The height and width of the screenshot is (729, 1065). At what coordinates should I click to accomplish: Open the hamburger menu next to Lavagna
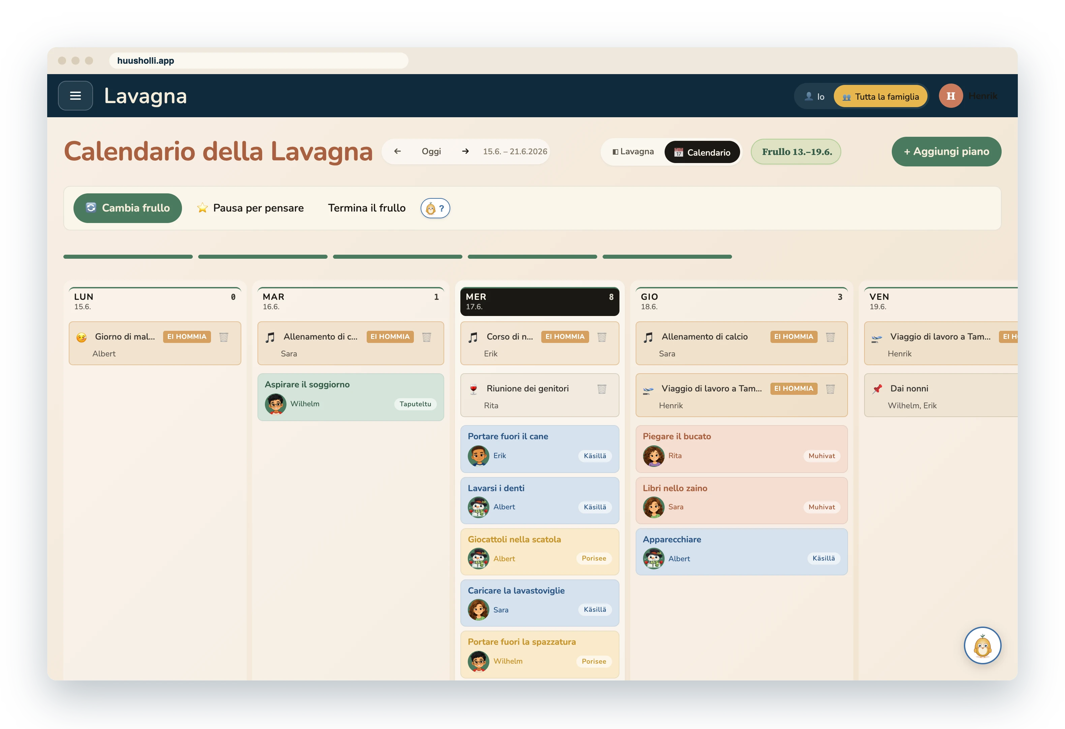point(75,96)
